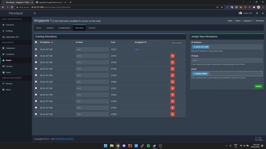This screenshot has height=149, width=266.
Task: Switch to the GitHub eggs browser tab
Action: pyautogui.click(x=51, y=2)
